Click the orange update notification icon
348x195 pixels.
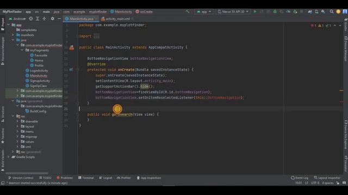[338, 11]
